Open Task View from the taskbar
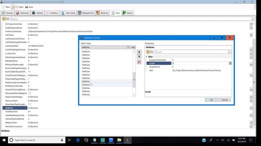This screenshot has width=261, height=146. click(69, 140)
